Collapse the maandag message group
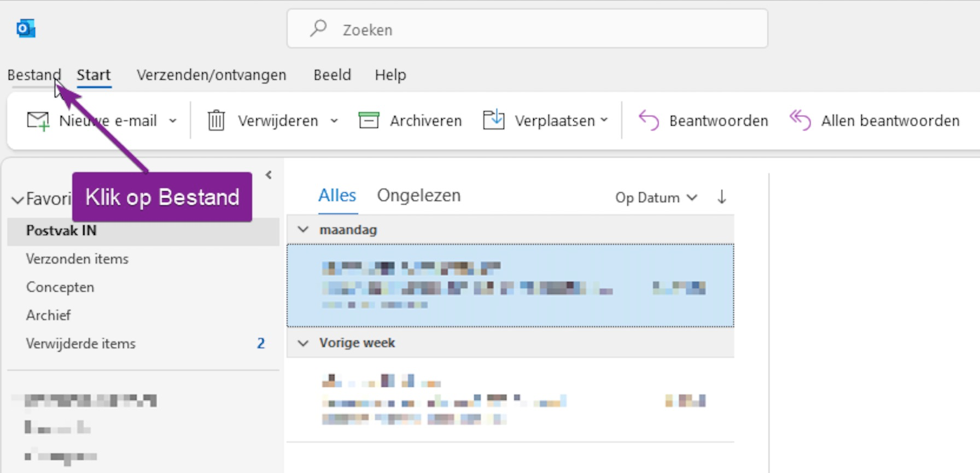This screenshot has width=980, height=473. (x=303, y=229)
